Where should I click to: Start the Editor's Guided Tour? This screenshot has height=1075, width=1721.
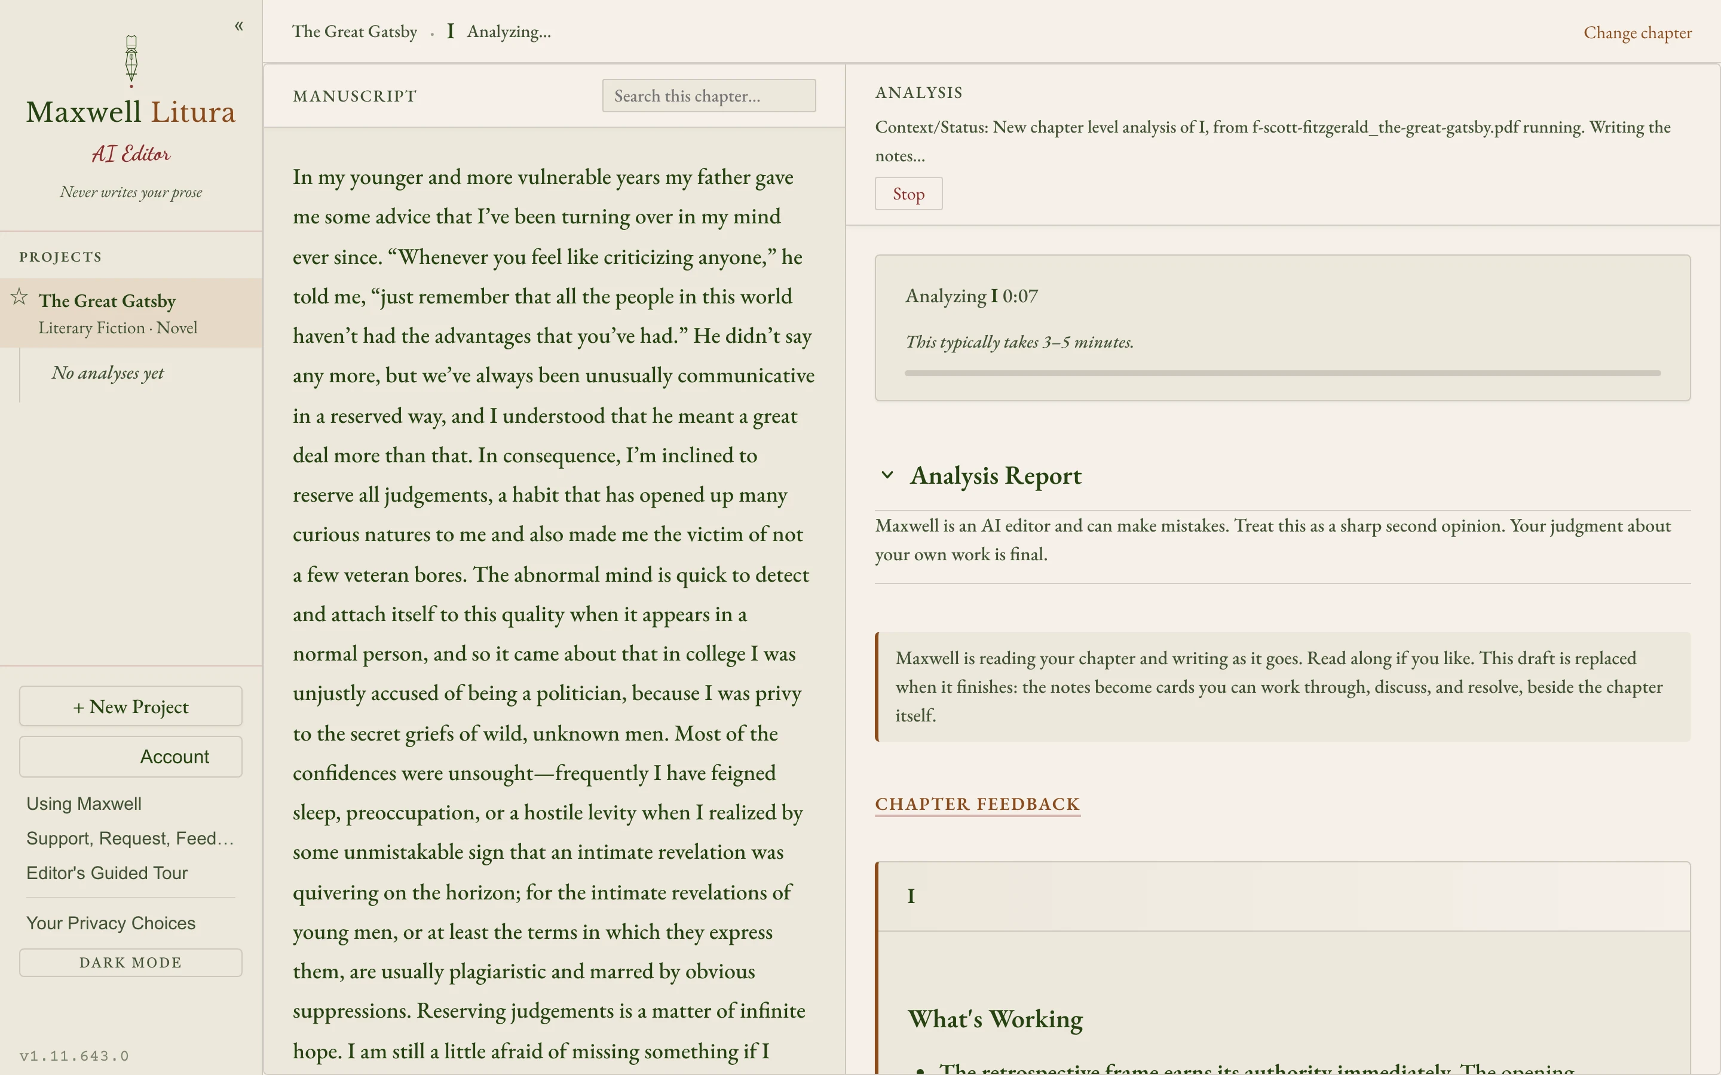pos(107,873)
